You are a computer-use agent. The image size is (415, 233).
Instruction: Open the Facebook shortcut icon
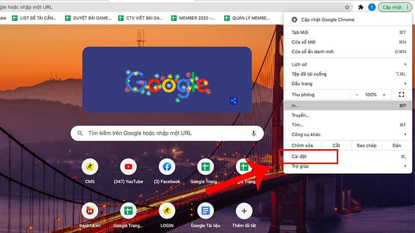pos(167,167)
